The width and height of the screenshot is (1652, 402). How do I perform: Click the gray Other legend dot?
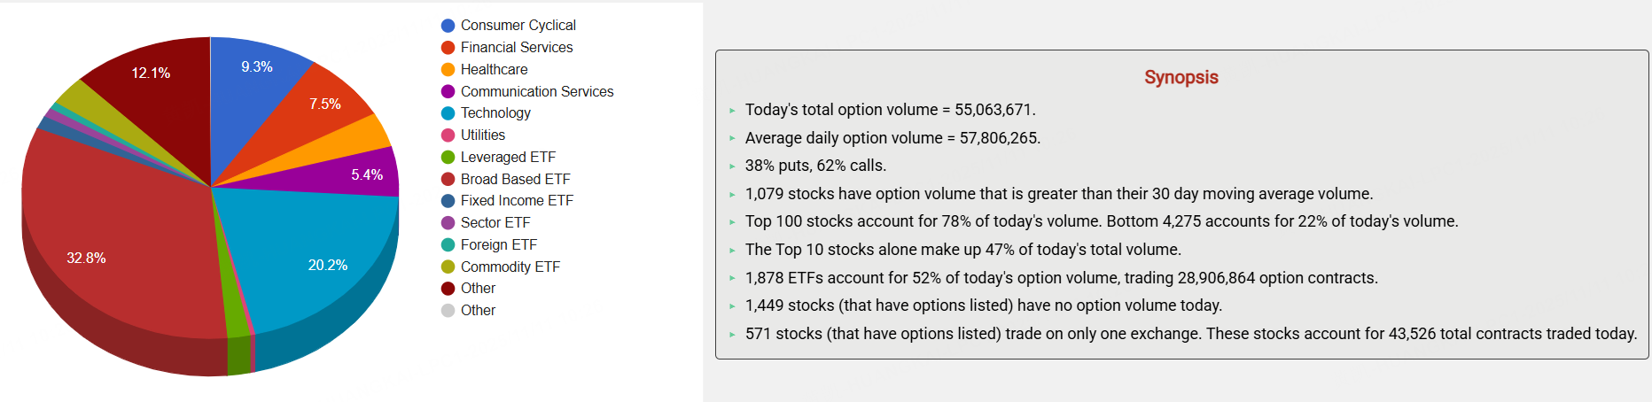pyautogui.click(x=448, y=311)
